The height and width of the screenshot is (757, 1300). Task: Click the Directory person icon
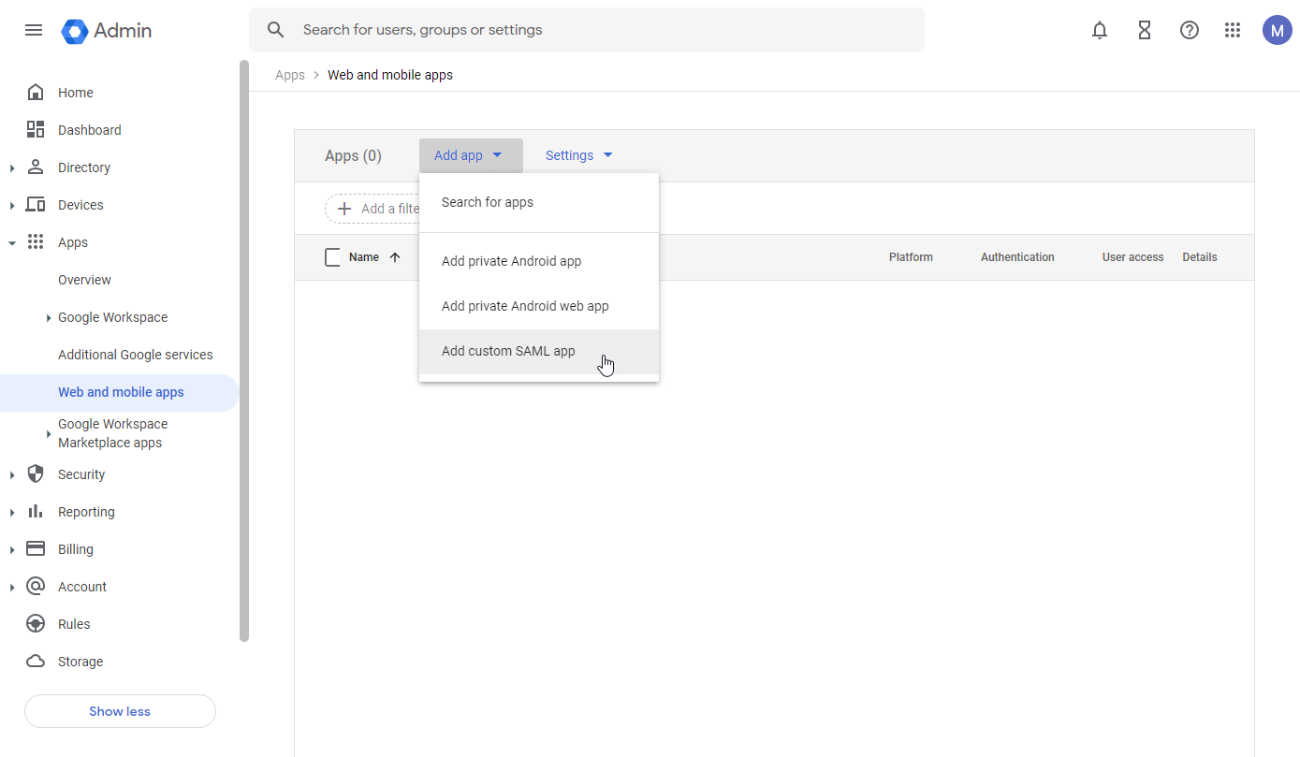point(36,167)
